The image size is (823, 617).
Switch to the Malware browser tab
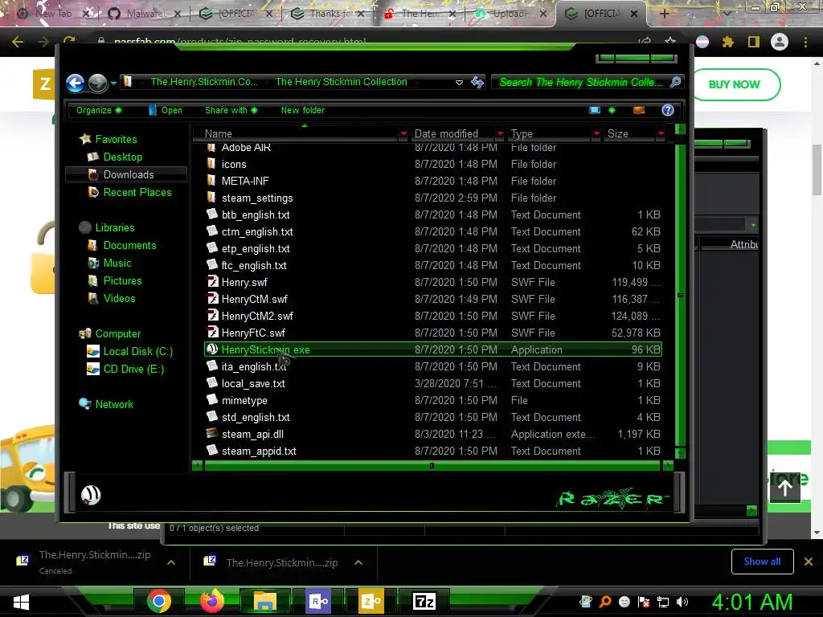point(144,14)
